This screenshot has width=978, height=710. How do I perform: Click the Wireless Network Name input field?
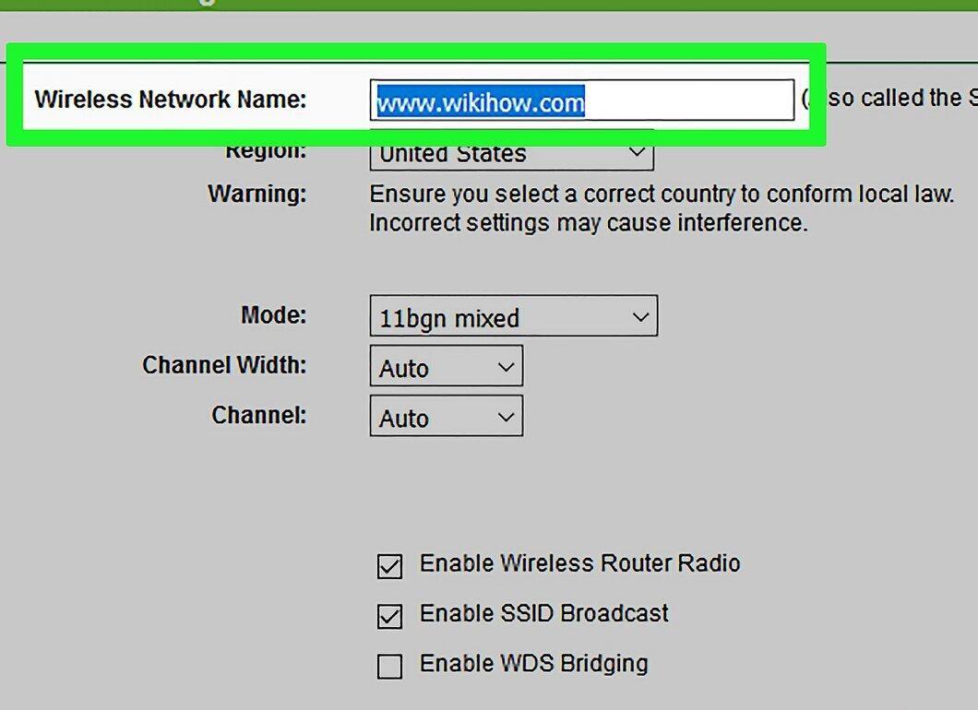tap(582, 100)
